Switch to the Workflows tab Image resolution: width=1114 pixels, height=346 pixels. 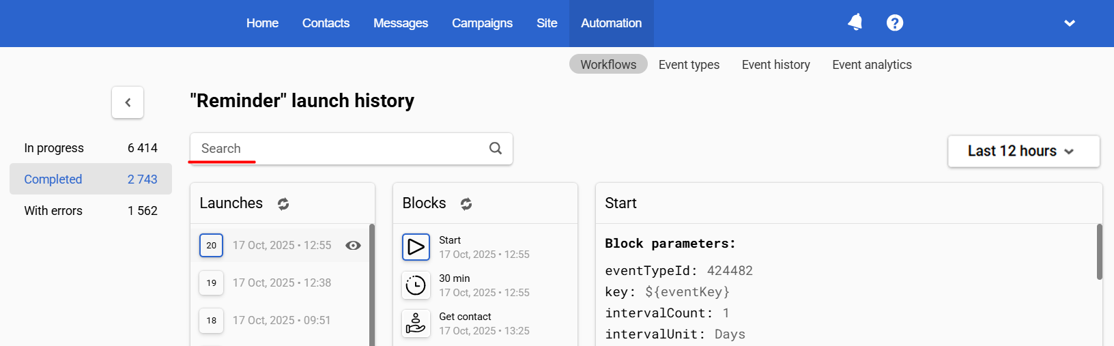(x=608, y=64)
